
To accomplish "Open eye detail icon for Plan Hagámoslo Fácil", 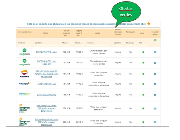I will tap(155, 122).
